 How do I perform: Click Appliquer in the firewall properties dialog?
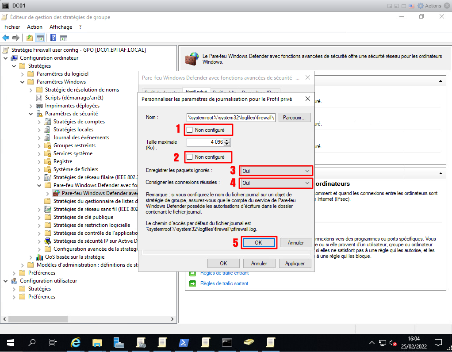click(295, 263)
